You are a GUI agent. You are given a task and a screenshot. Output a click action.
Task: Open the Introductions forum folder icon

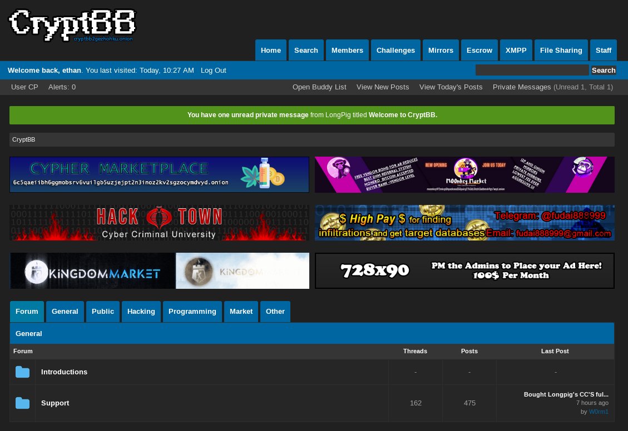click(22, 372)
